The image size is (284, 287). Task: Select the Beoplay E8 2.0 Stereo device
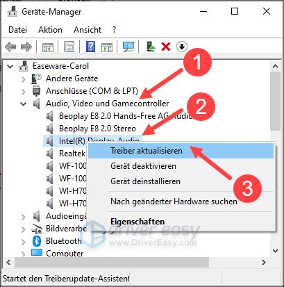click(x=97, y=129)
